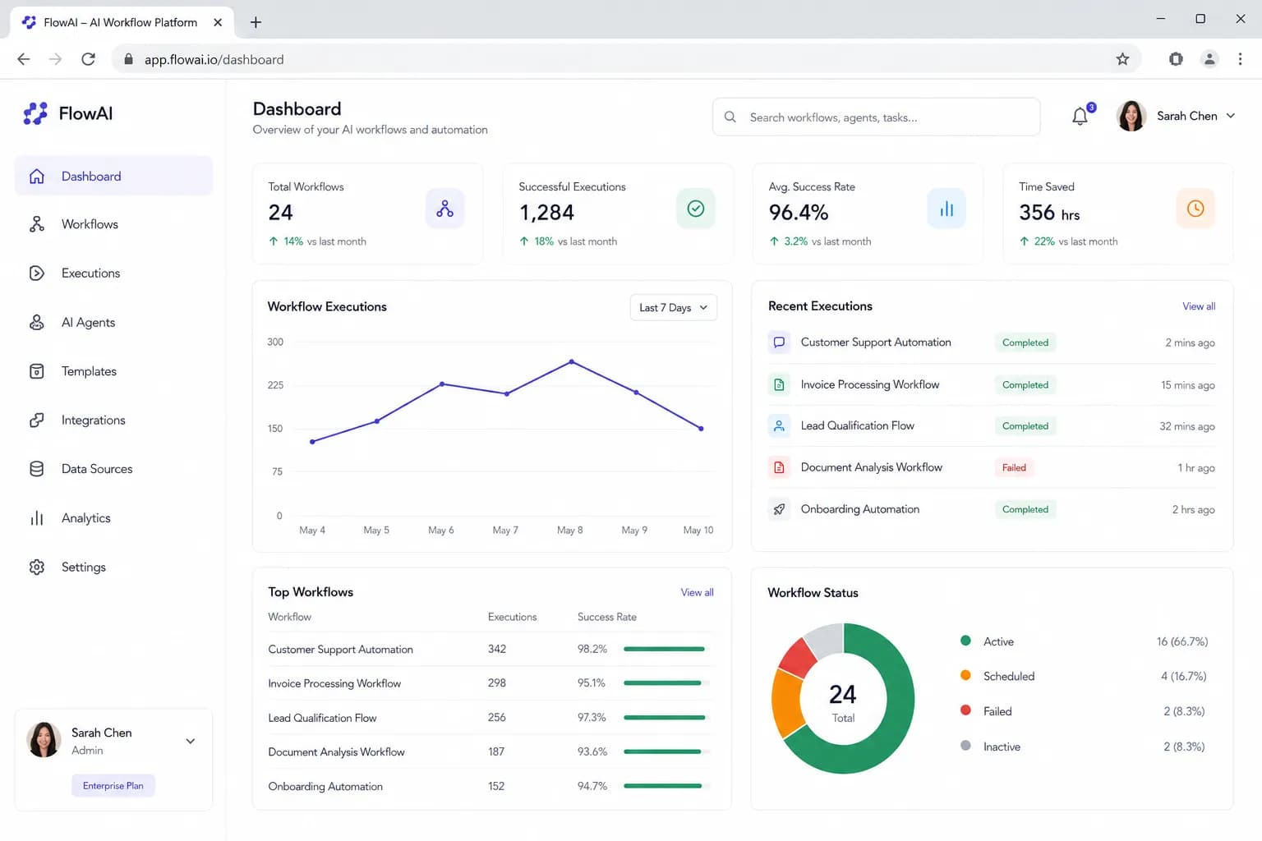Click the FlowAI logo in sidebar

(68, 113)
